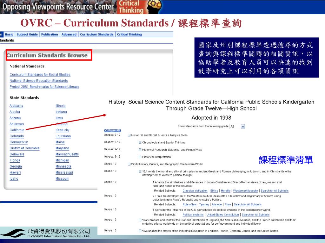Open Plato related subject link

pos(228,205)
